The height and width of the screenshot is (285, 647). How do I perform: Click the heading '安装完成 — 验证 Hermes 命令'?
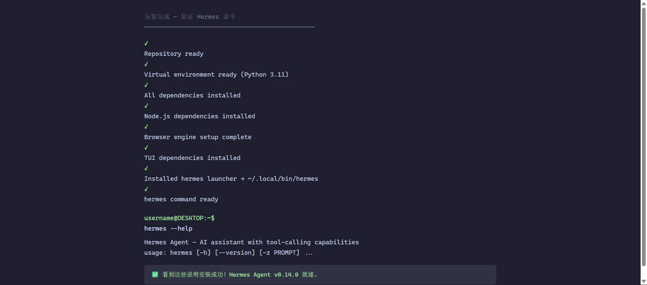pyautogui.click(x=190, y=16)
